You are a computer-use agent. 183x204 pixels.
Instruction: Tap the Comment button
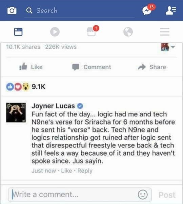pyautogui.click(x=91, y=67)
